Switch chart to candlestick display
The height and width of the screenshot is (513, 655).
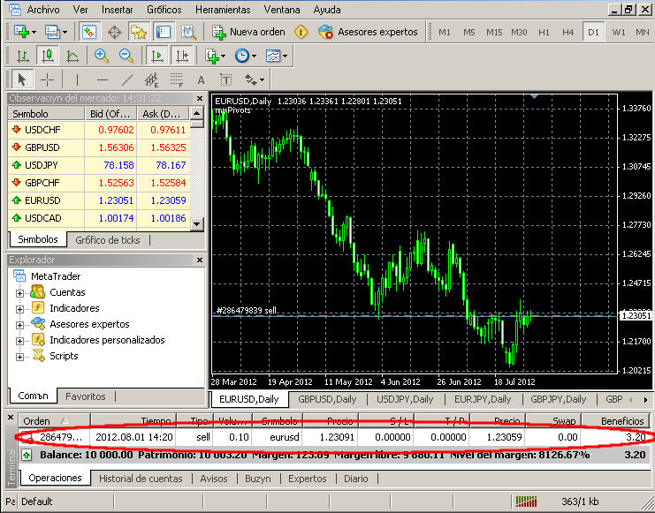[48, 56]
